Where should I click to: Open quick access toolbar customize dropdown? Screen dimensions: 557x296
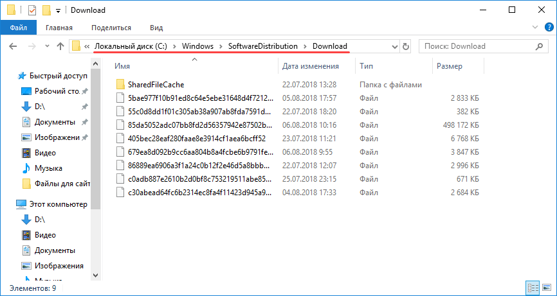(58, 11)
